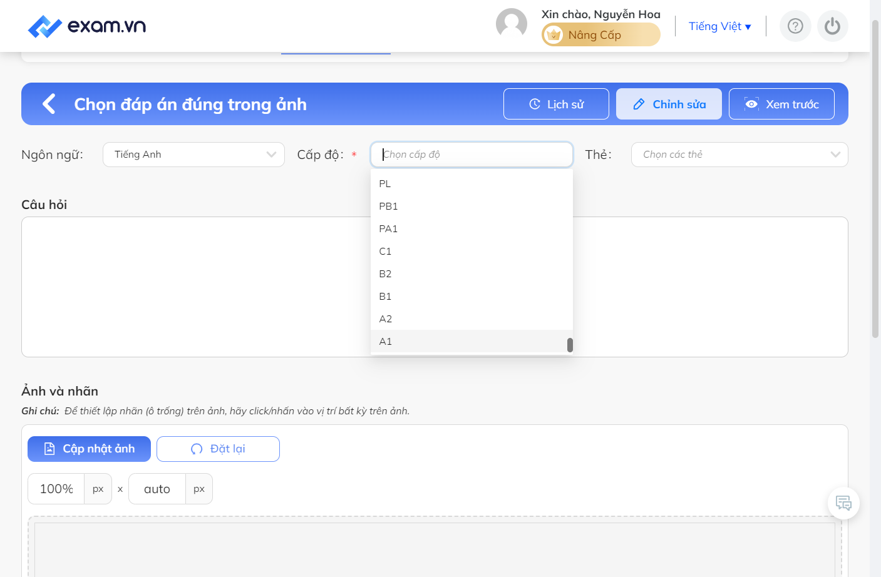Open Lịch sử history
The width and height of the screenshot is (881, 577).
tap(556, 104)
